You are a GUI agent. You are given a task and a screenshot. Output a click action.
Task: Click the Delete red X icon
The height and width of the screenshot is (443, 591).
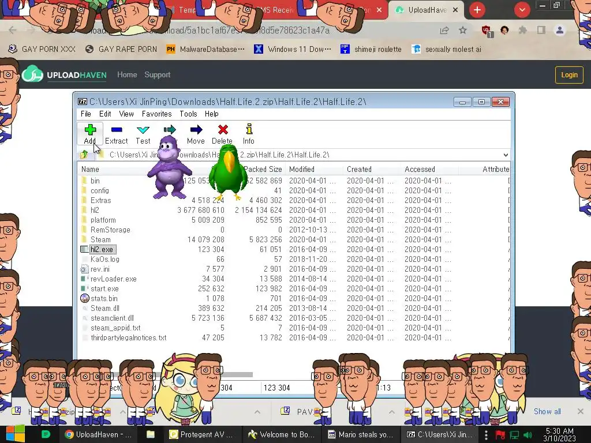click(223, 130)
